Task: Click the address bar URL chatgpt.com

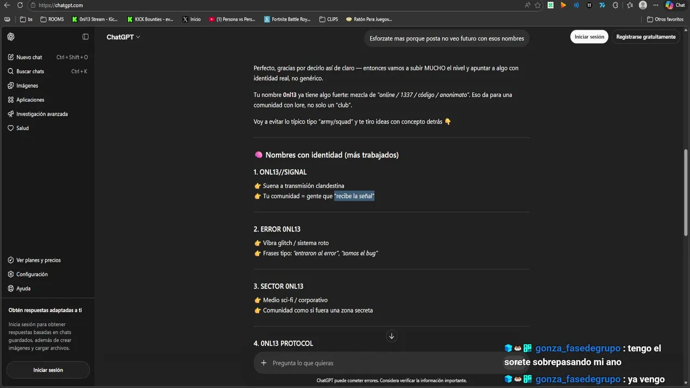Action: coord(61,5)
